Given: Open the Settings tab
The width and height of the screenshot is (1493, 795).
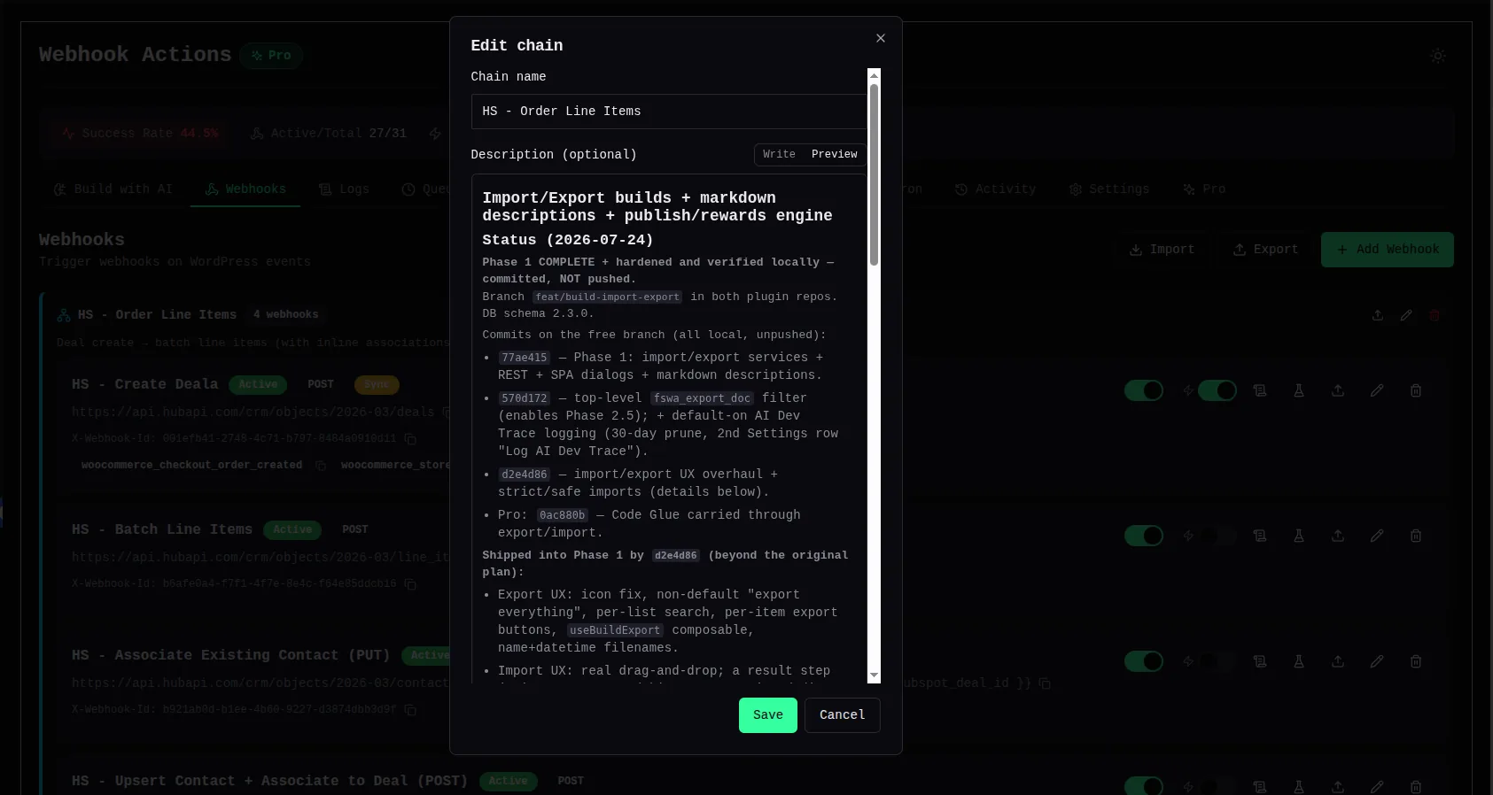Looking at the screenshot, I should click(x=1108, y=189).
